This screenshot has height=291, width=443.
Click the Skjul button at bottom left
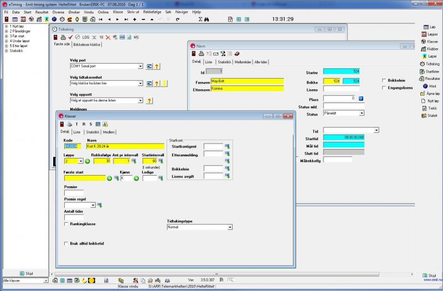point(25,273)
